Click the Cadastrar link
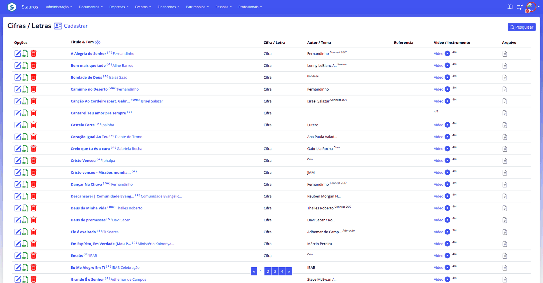543x283 pixels. (x=76, y=26)
